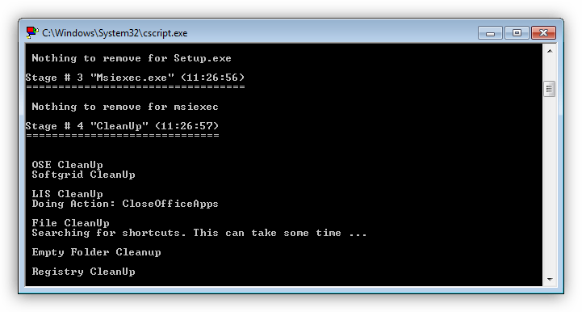582x312 pixels.
Task: Click the Stage # 3 "Msiexec.exe" line
Action: 135,78
